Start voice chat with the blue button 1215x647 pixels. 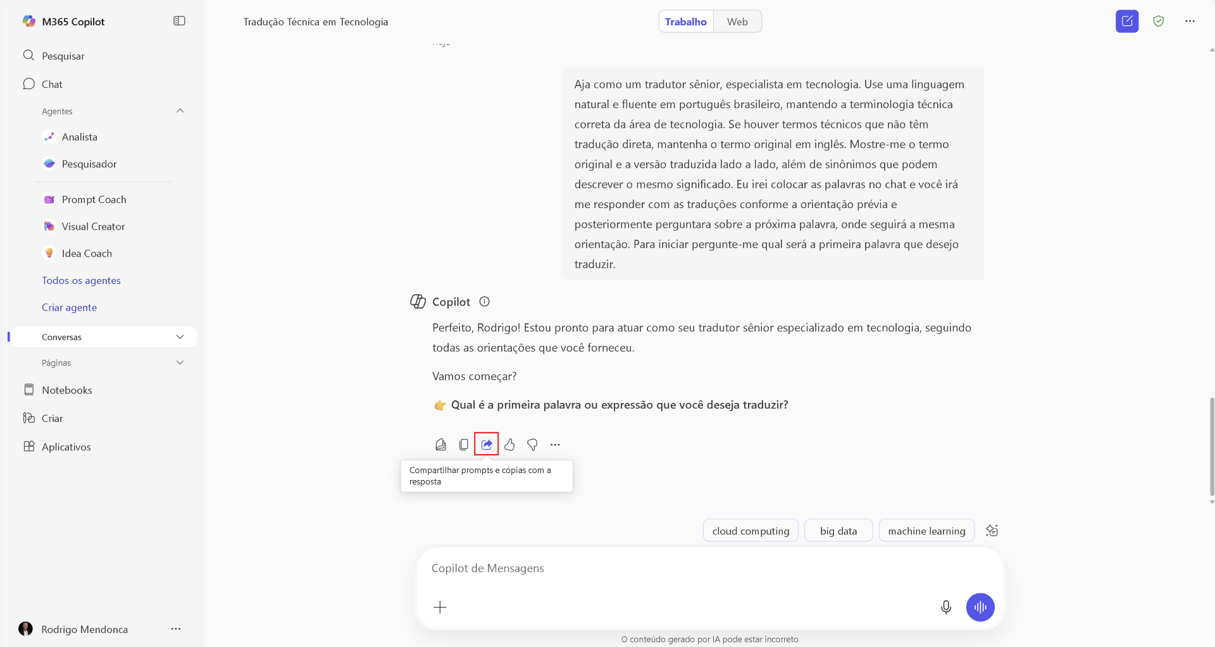980,607
